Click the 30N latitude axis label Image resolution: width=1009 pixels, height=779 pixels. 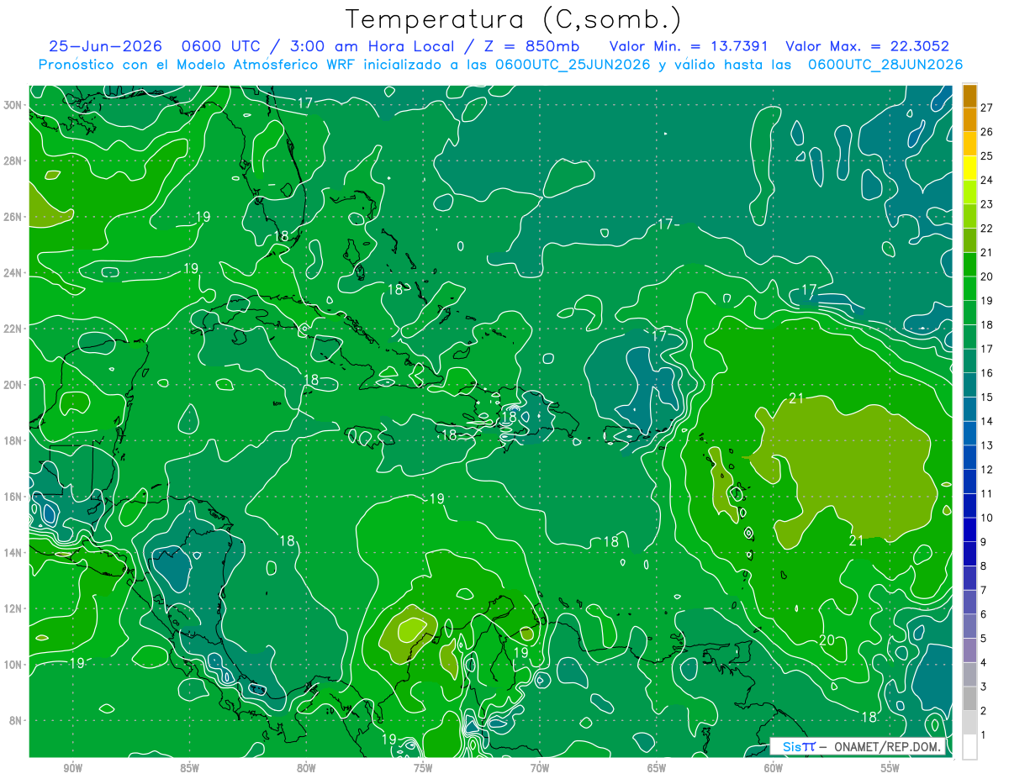point(13,105)
